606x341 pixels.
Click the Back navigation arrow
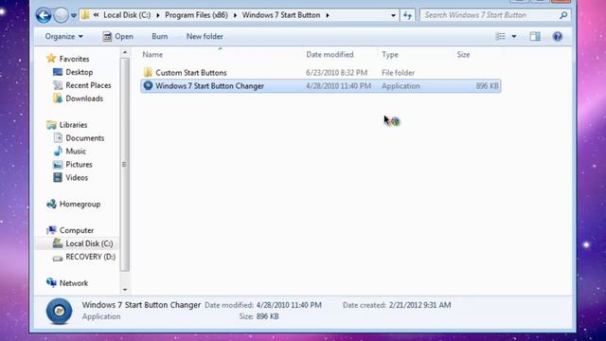44,15
